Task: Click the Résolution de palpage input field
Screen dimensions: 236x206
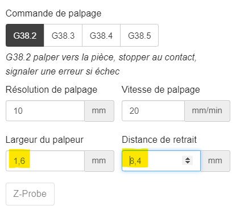Action: pyautogui.click(x=45, y=111)
